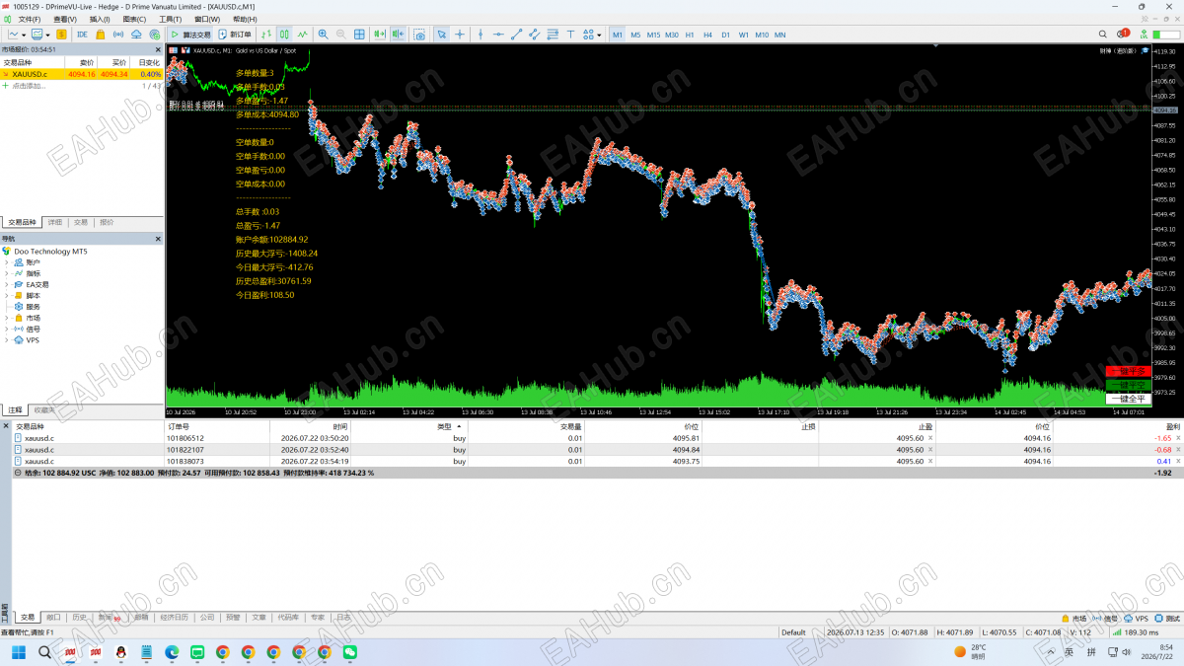
Task: Open the Market shopping bag toolbar icon
Action: tap(100, 35)
